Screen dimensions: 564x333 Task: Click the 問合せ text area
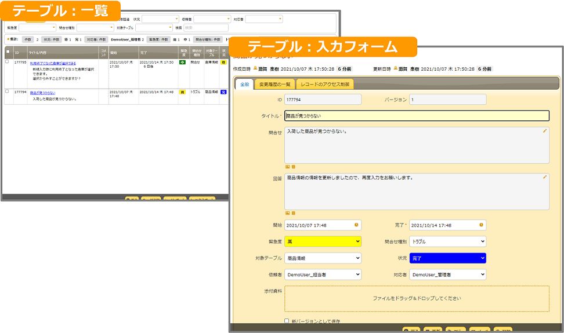pyautogui.click(x=417, y=145)
